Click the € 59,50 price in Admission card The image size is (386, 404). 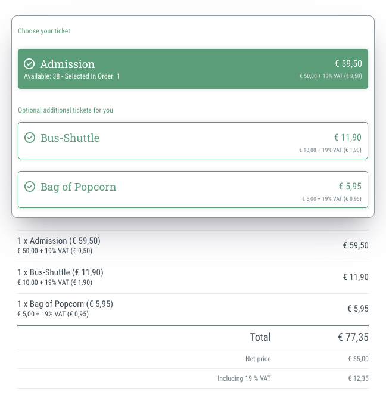pyautogui.click(x=348, y=64)
